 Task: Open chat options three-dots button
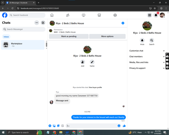tap(37, 23)
